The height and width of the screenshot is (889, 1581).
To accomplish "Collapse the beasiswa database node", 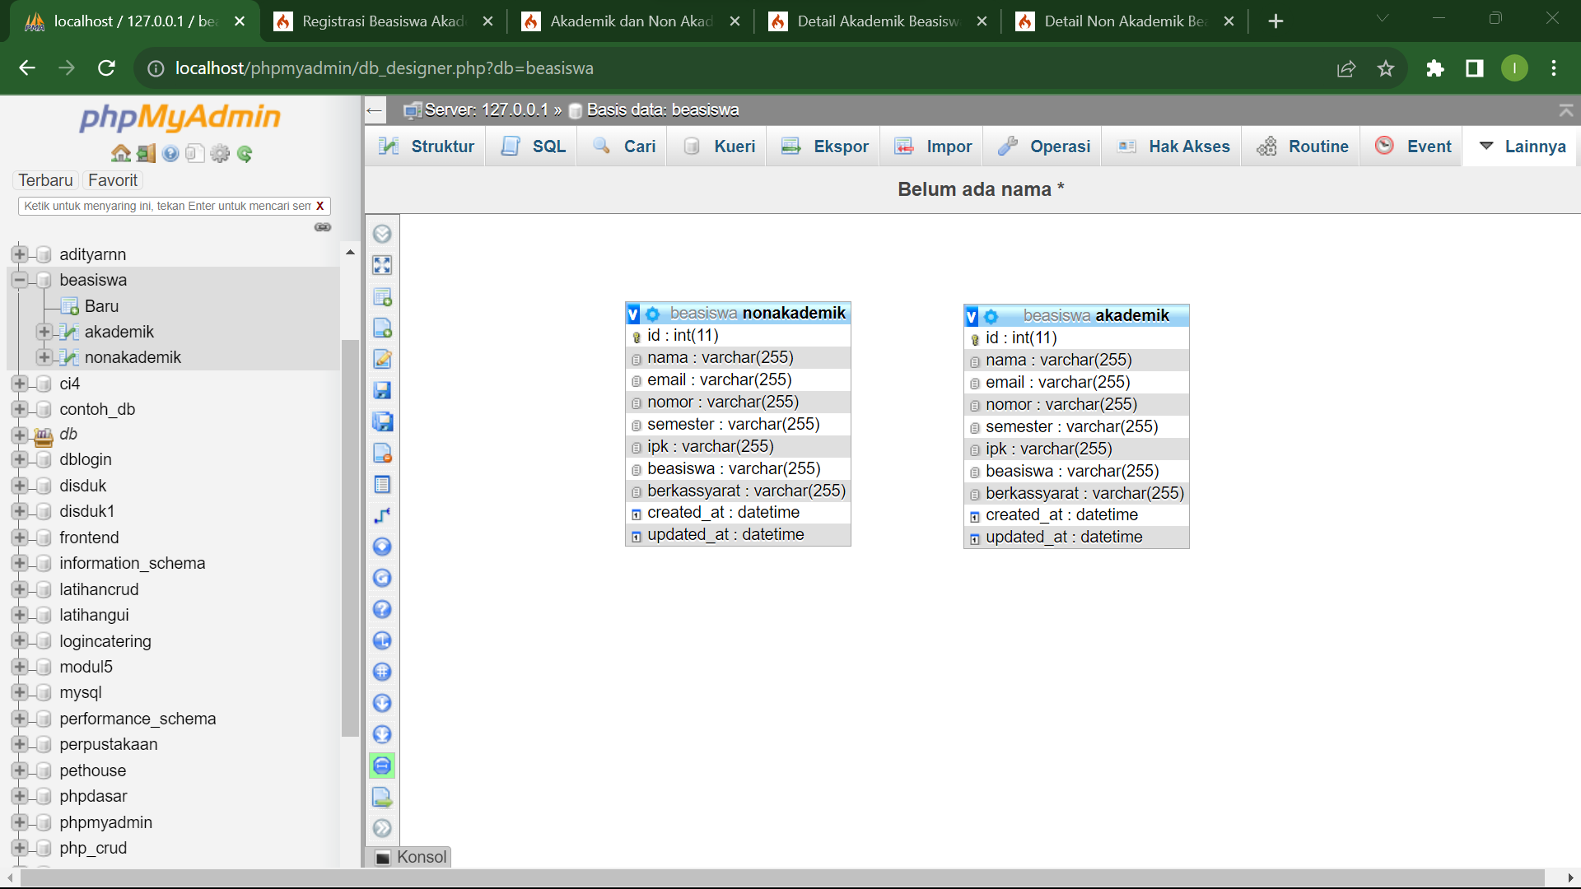I will (x=20, y=280).
